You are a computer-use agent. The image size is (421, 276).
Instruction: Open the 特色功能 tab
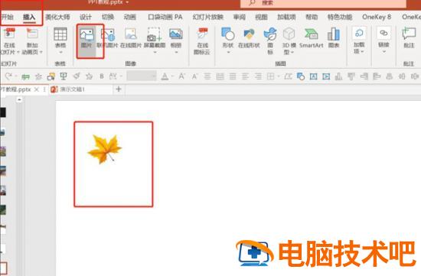click(x=340, y=17)
